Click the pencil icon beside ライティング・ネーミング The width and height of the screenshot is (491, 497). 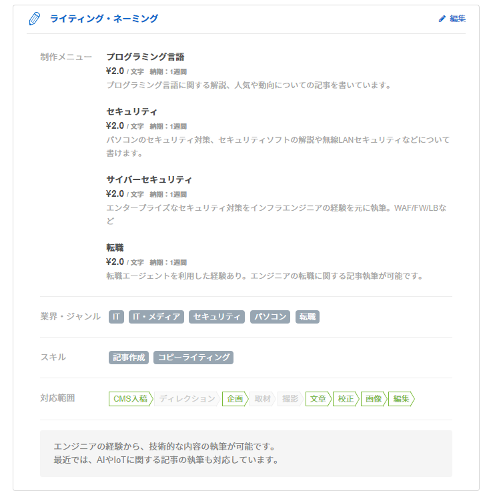34,19
